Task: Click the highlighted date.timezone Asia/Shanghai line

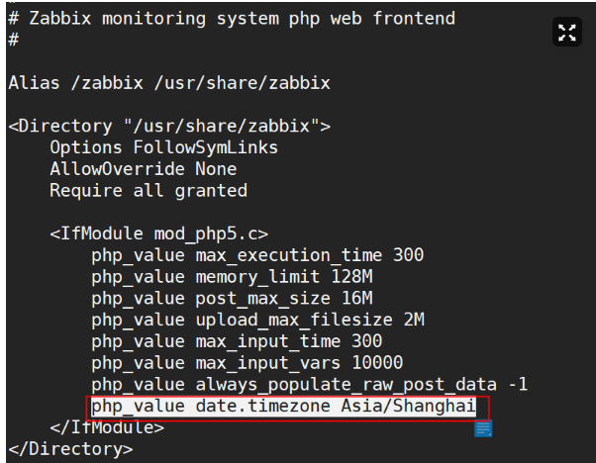Action: pyautogui.click(x=283, y=406)
